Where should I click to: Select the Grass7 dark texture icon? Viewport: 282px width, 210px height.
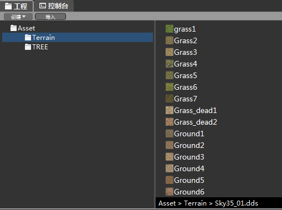[170, 99]
